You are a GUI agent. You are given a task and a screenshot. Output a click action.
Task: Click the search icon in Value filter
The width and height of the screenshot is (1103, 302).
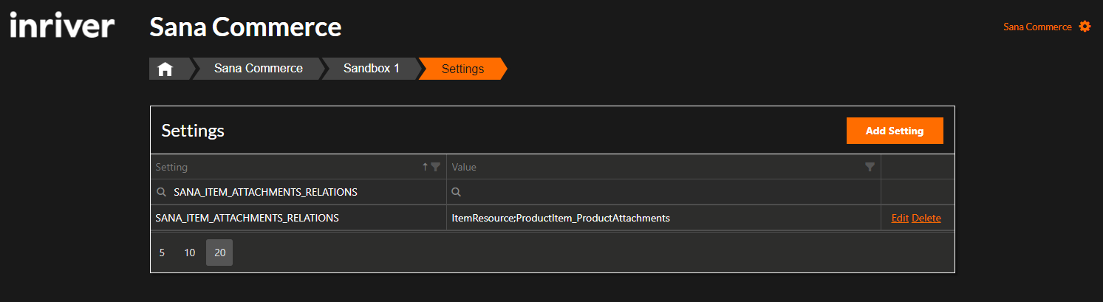click(x=457, y=192)
